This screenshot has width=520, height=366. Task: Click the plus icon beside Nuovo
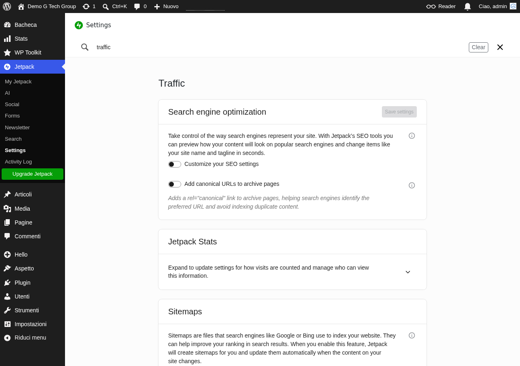pos(157,7)
